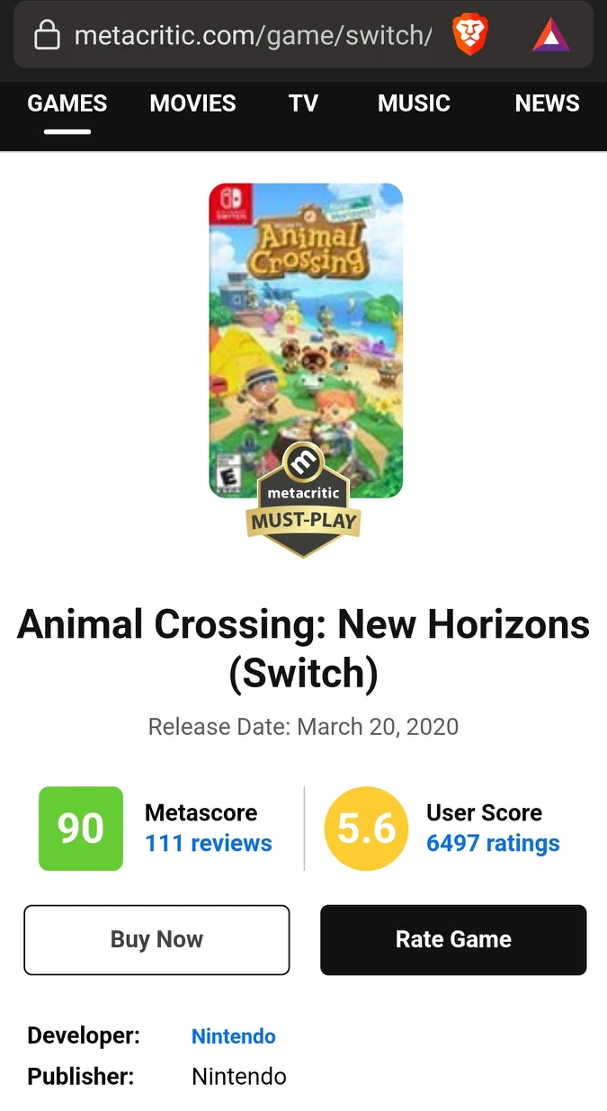Open the 6497 user ratings link

pyautogui.click(x=493, y=844)
